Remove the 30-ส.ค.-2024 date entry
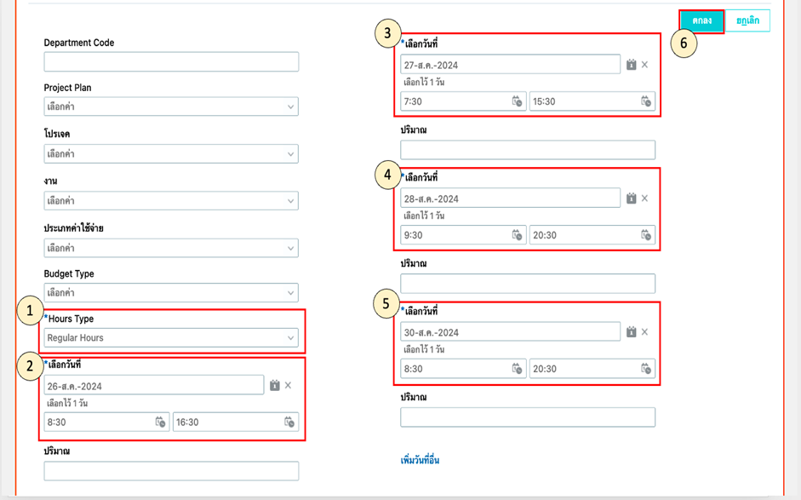 [x=645, y=332]
